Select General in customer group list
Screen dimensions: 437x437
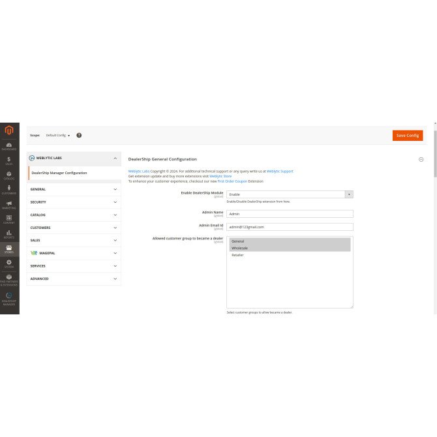point(290,241)
